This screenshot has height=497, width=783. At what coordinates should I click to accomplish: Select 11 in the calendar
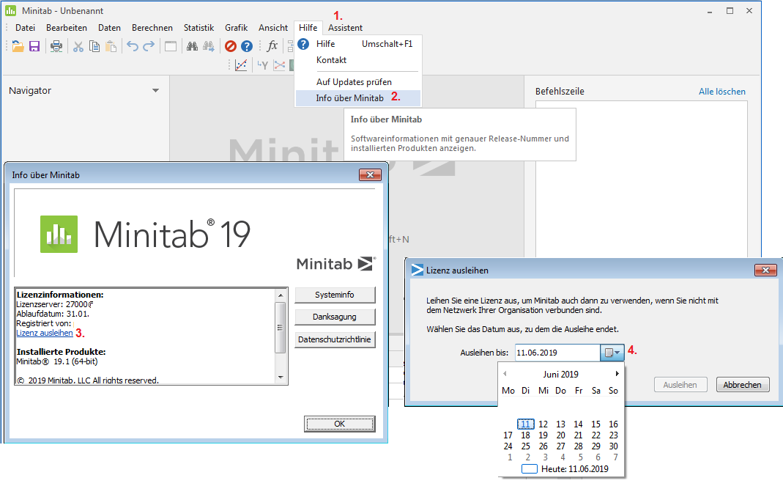click(525, 424)
